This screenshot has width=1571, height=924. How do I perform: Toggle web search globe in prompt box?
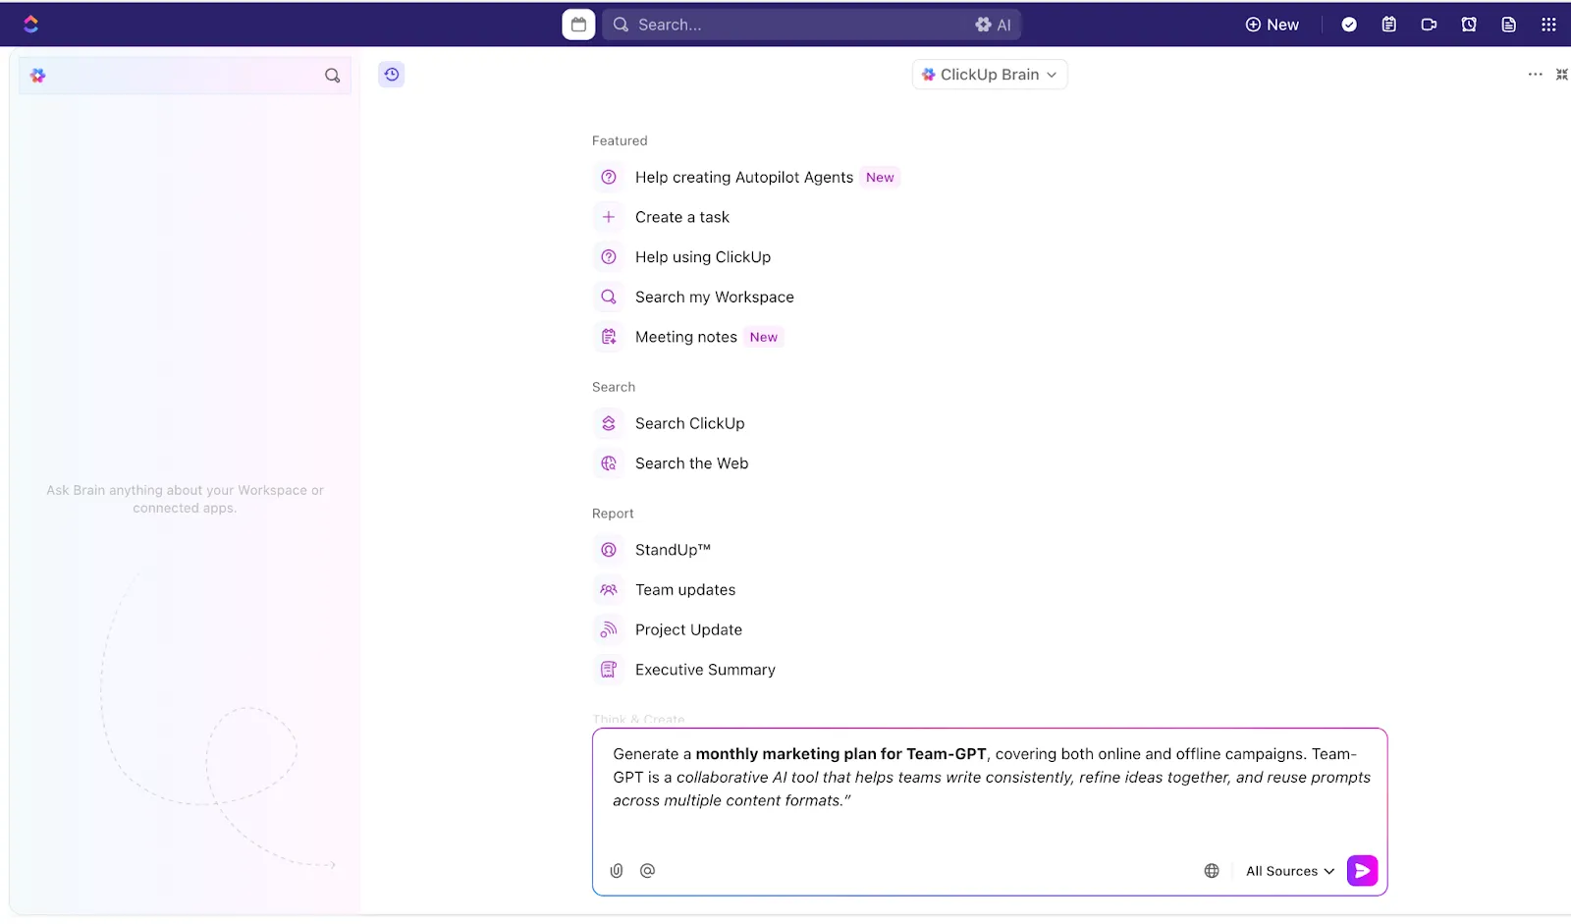click(x=1212, y=872)
